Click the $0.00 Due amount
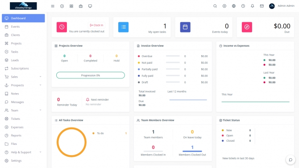Viewport: 299px width, 168px height. pyautogui.click(x=282, y=26)
